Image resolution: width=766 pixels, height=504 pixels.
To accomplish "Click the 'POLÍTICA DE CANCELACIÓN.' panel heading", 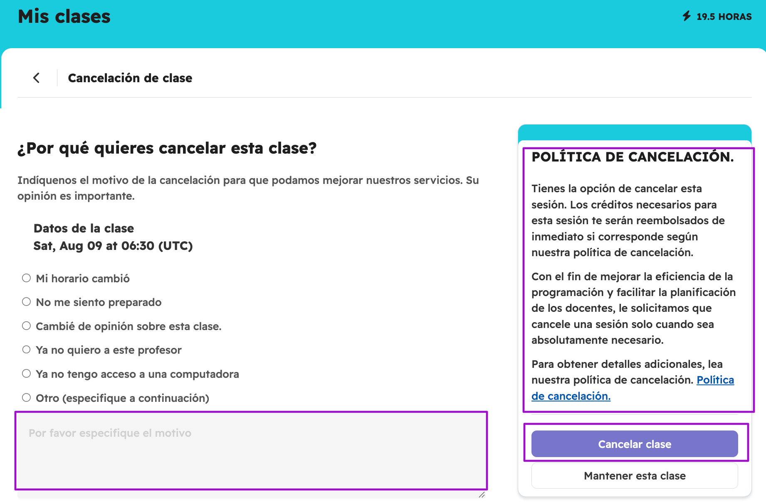I will tap(633, 157).
